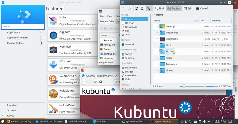Expand the Downloads folder tree row
The height and width of the screenshot is (124, 238).
coord(156,39)
